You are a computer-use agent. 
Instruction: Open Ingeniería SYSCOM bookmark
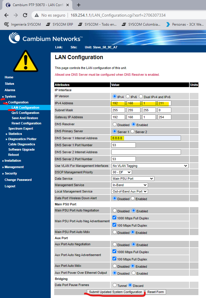(22, 24)
